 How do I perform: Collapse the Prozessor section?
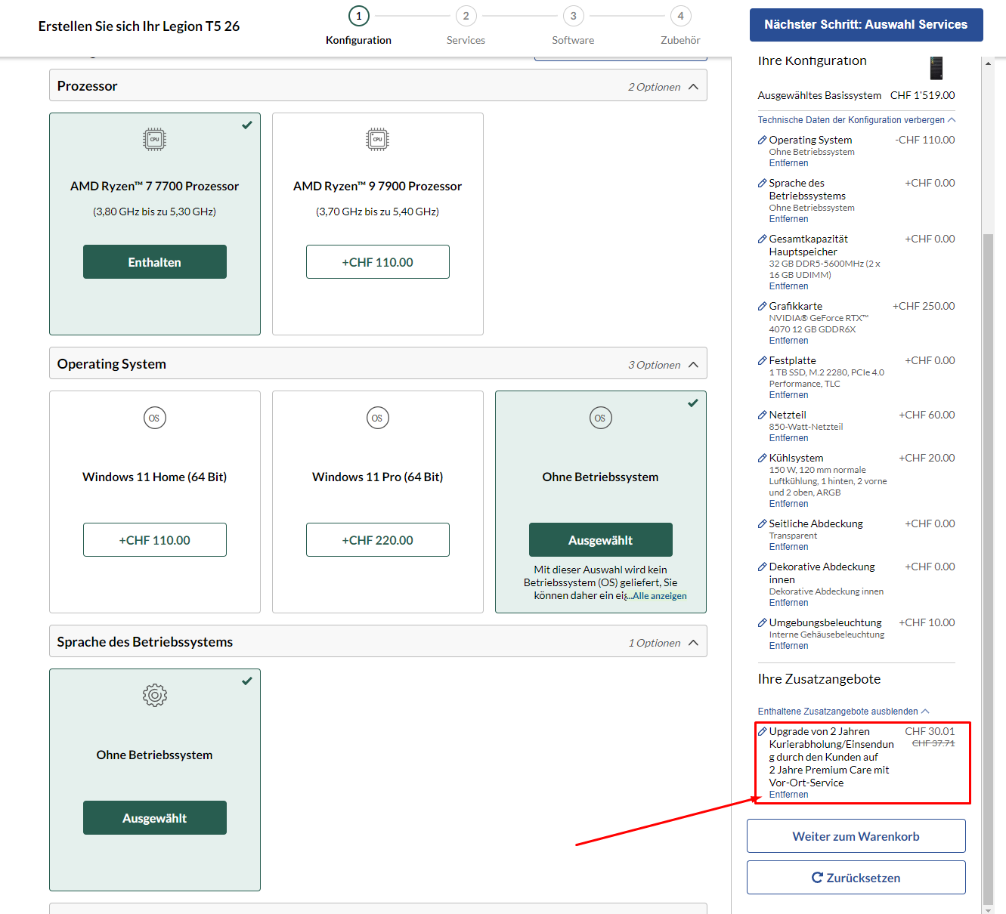point(693,87)
